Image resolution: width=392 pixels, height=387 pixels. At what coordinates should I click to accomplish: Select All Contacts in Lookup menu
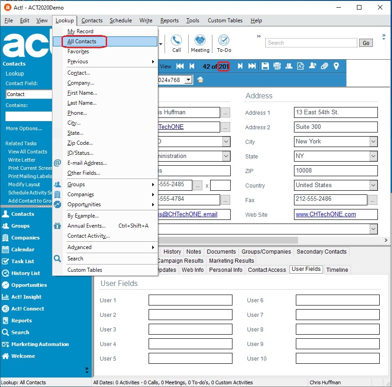point(105,41)
